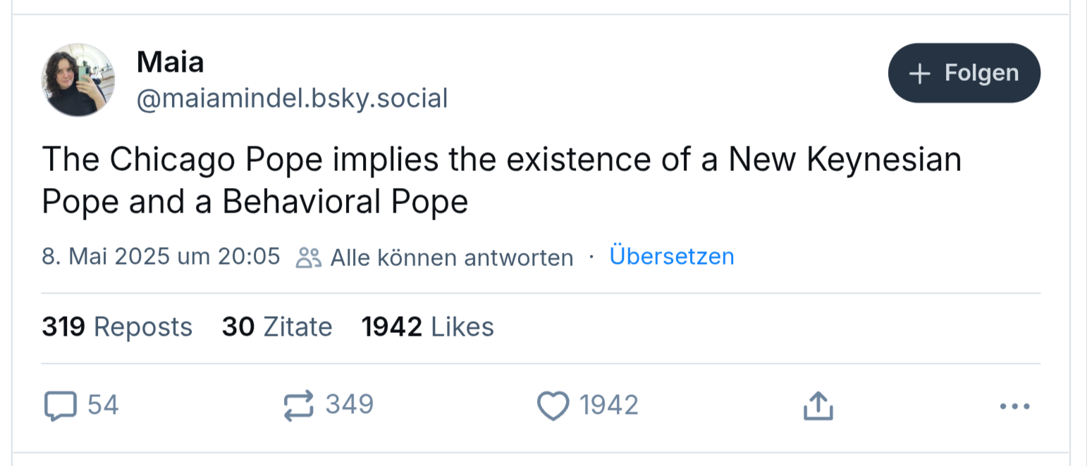
Task: Click the repost arrows icon
Action: coord(298,406)
